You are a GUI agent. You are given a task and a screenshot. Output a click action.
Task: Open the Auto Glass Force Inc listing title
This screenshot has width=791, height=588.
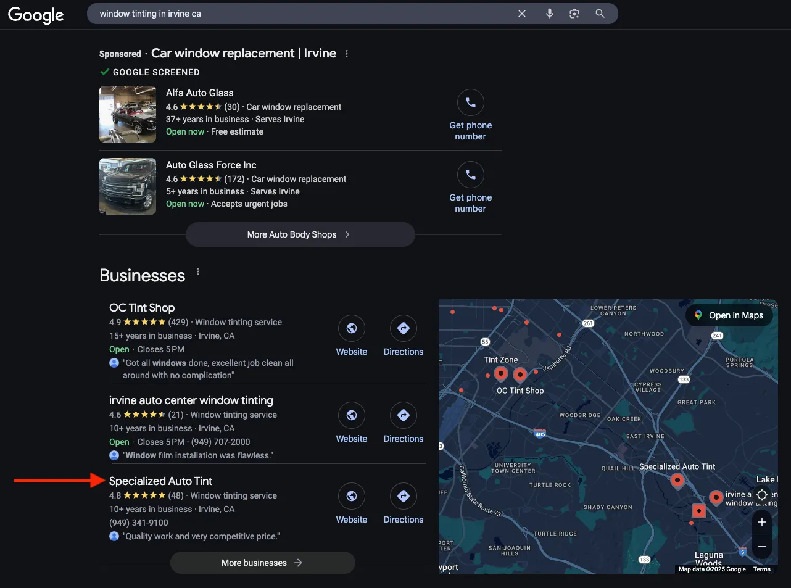(x=211, y=165)
